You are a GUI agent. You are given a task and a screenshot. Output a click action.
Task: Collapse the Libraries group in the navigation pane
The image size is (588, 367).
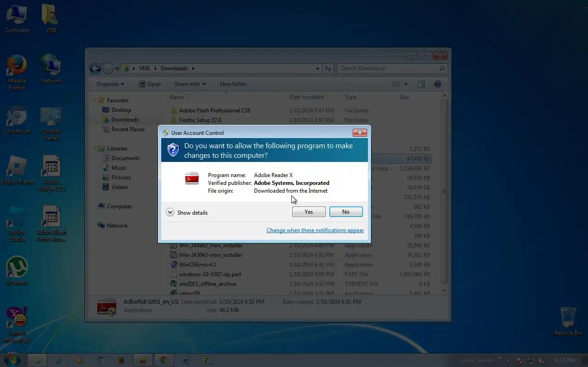[x=96, y=149]
